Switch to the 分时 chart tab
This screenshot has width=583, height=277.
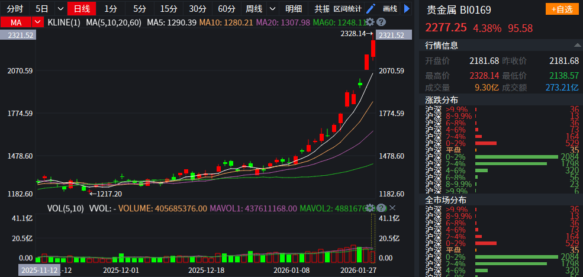15,9
